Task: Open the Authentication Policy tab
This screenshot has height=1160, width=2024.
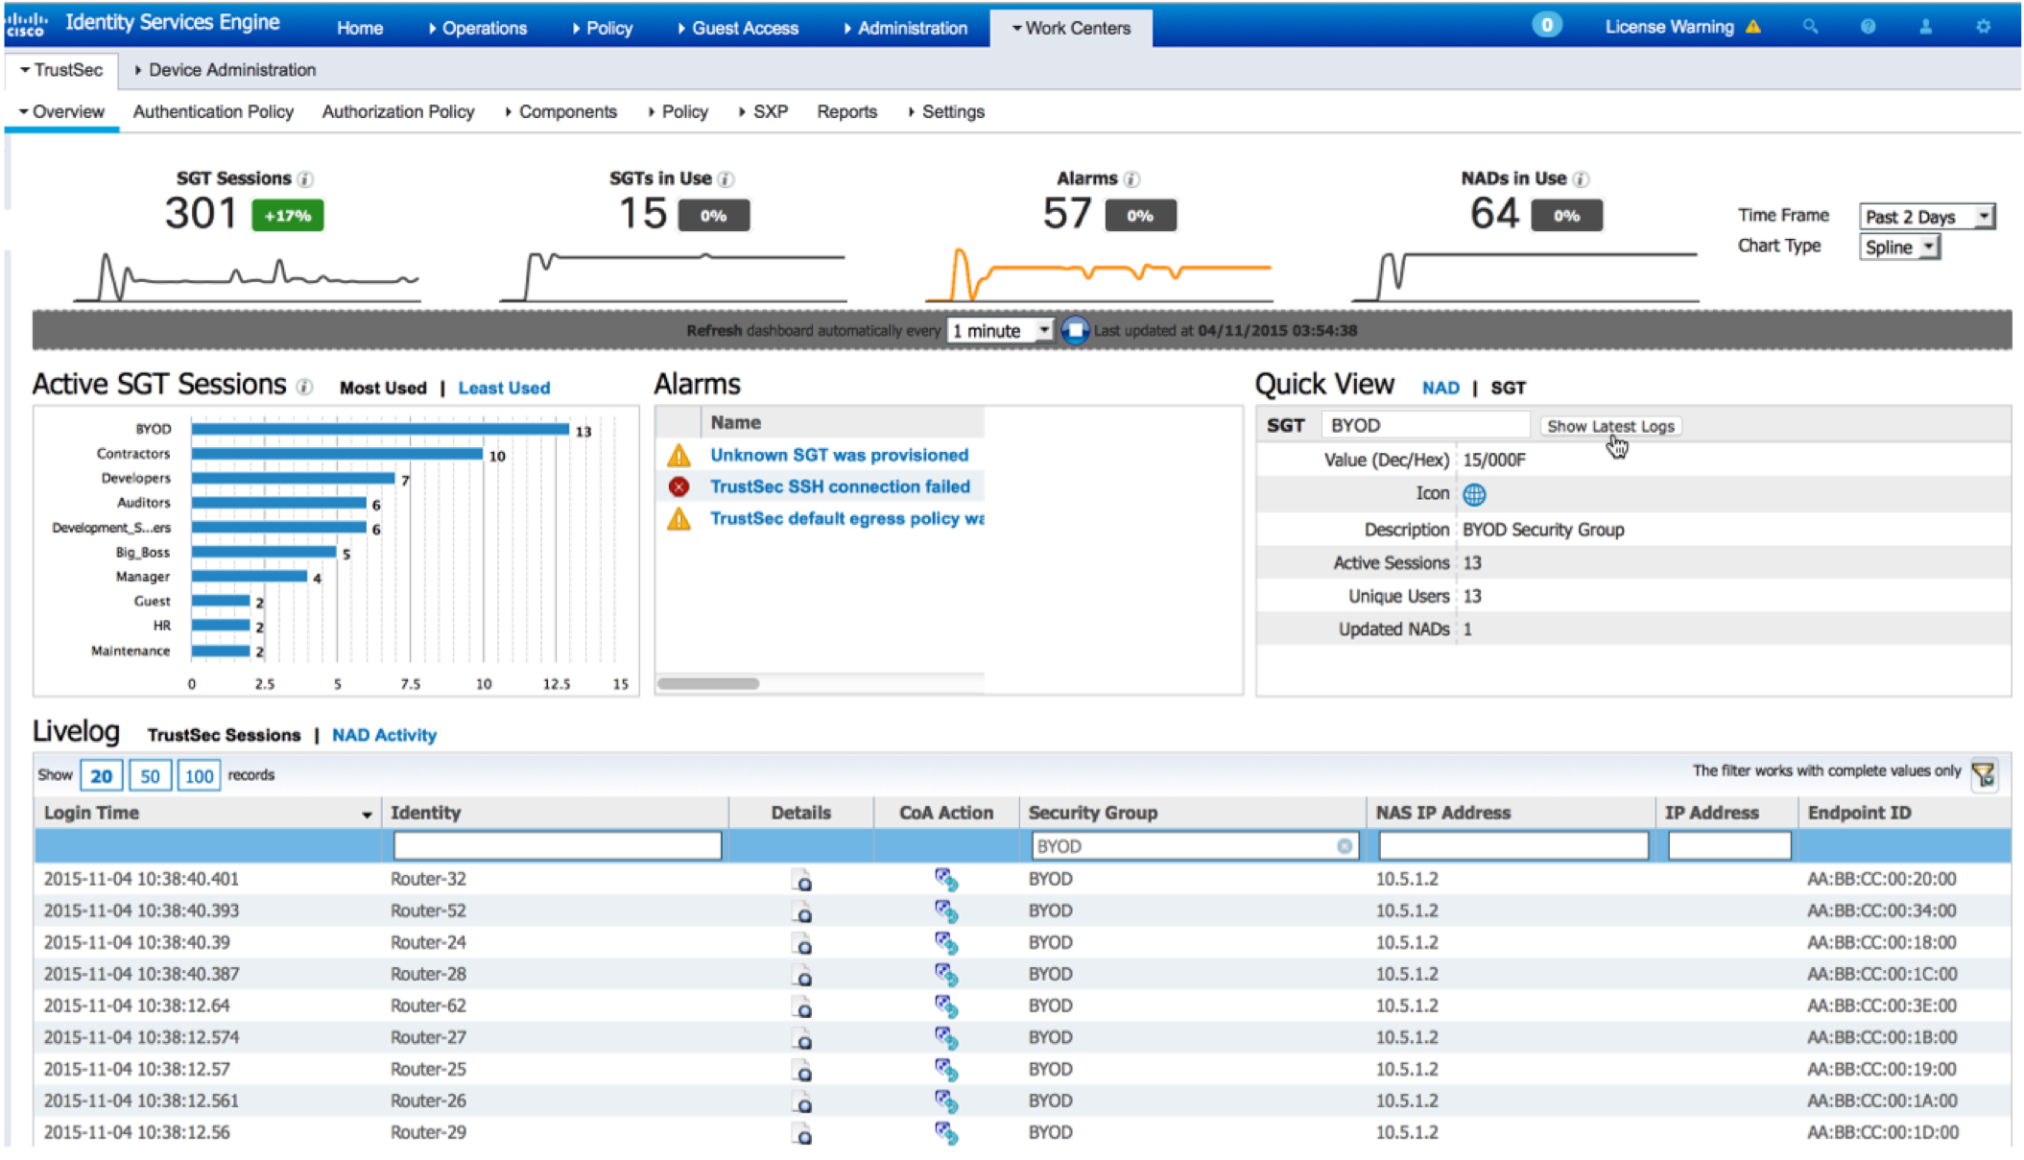Action: 213,112
